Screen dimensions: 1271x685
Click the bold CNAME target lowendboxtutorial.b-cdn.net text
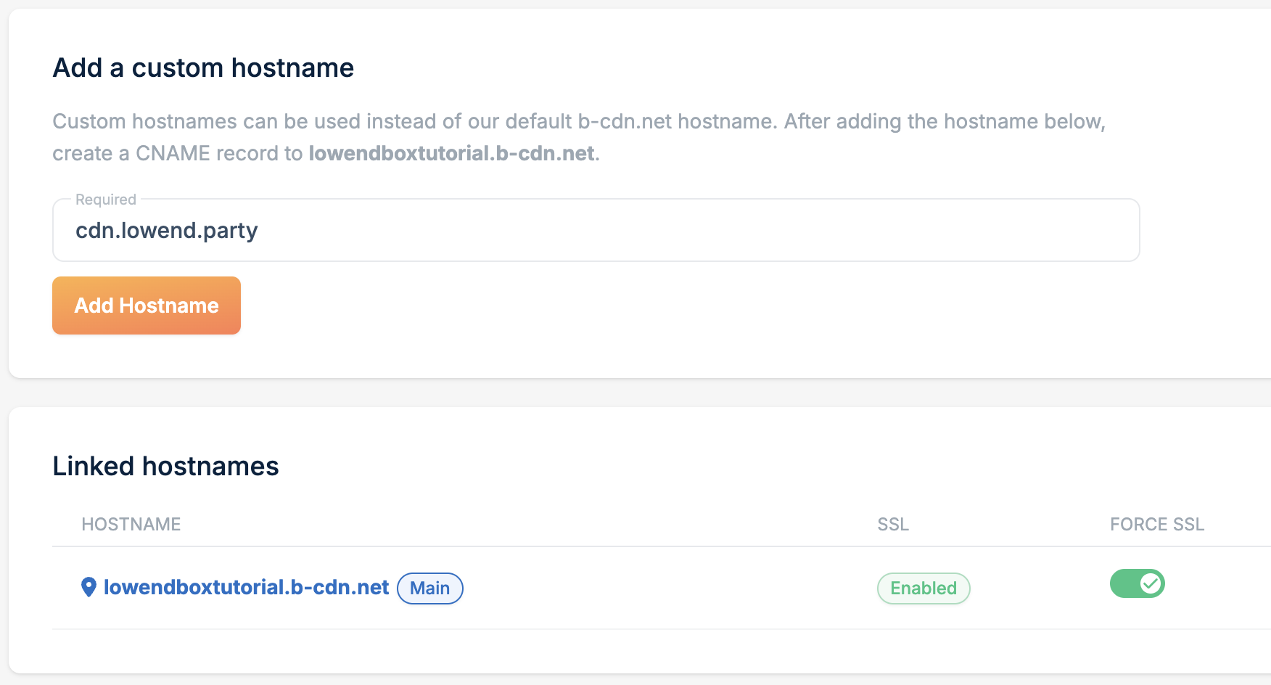coord(451,153)
